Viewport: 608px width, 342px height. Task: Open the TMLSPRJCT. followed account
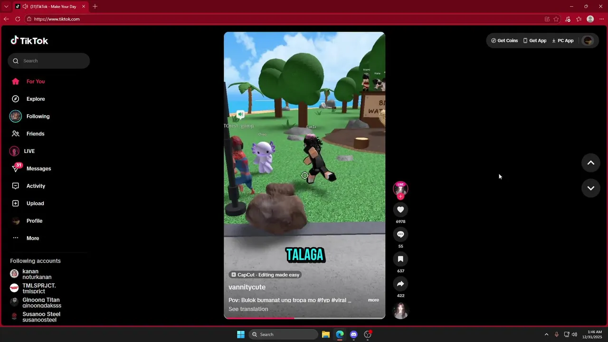[x=39, y=288]
